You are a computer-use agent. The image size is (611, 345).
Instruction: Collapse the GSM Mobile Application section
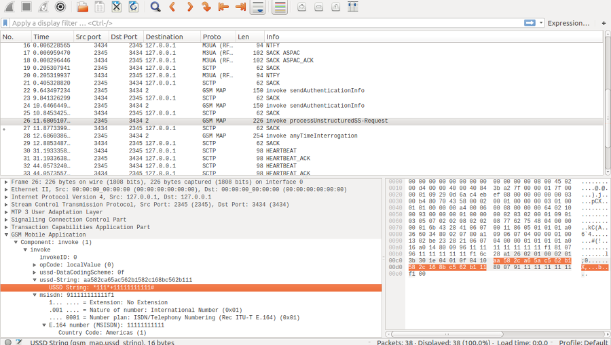[x=7, y=235]
